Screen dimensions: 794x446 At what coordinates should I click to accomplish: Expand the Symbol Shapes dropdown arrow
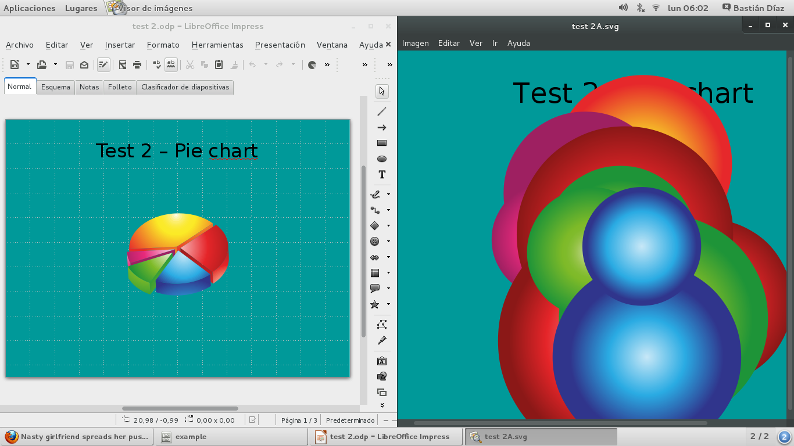coord(389,241)
